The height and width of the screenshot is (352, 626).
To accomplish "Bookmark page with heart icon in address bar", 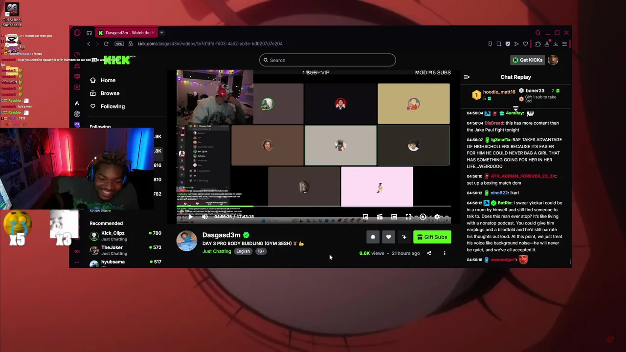I will (525, 44).
